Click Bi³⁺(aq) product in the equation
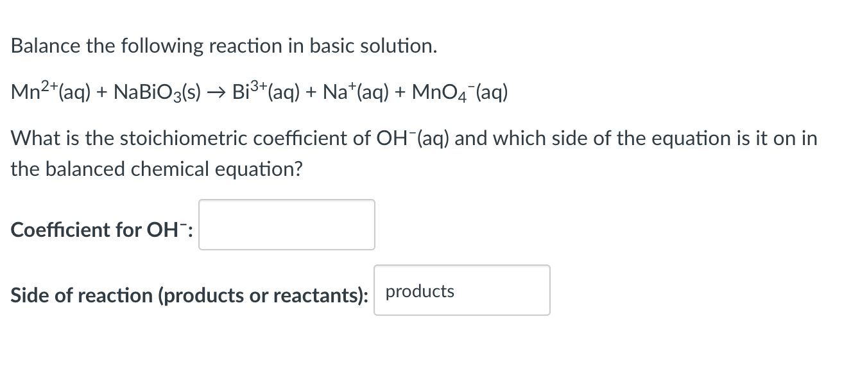860x371 pixels. coord(266,91)
